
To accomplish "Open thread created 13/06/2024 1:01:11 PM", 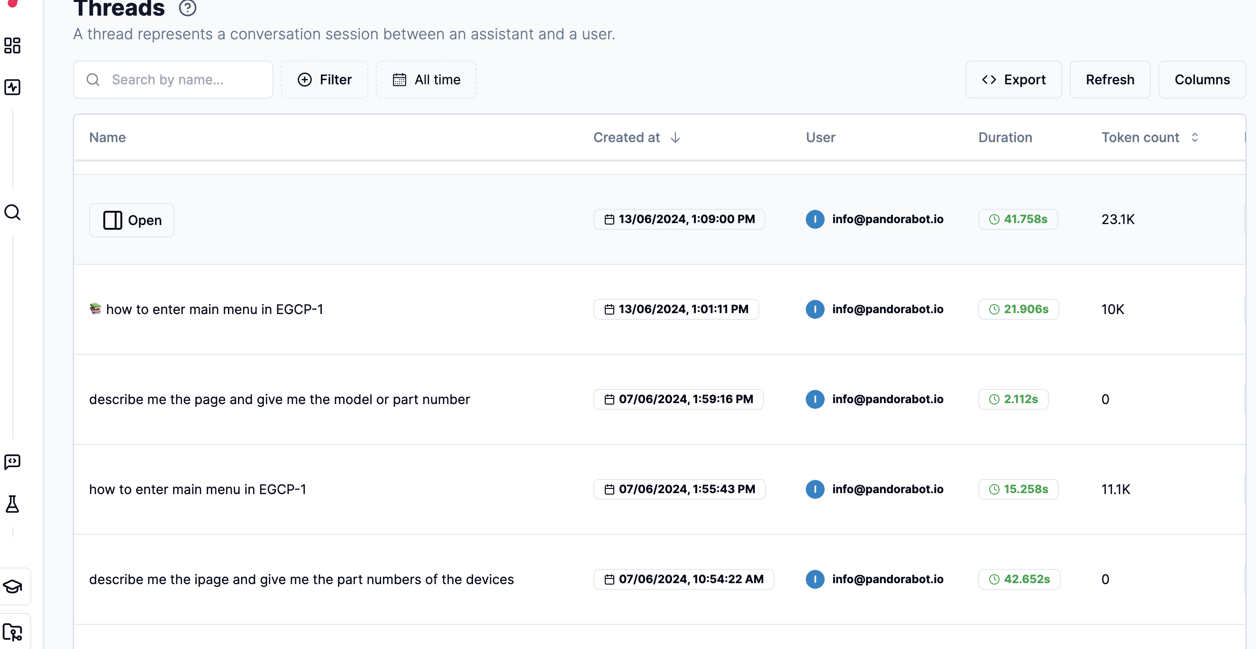I will coord(215,309).
